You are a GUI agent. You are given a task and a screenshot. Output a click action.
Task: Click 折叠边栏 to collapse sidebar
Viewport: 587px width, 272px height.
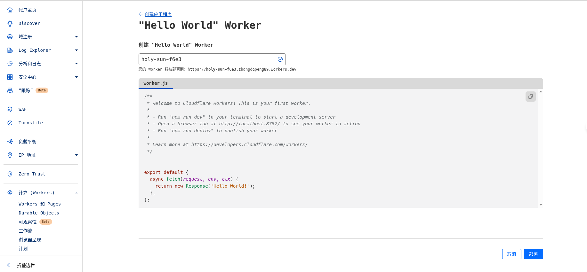pos(26,265)
